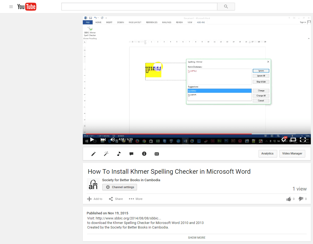Expand the More actions menu

(x=136, y=199)
